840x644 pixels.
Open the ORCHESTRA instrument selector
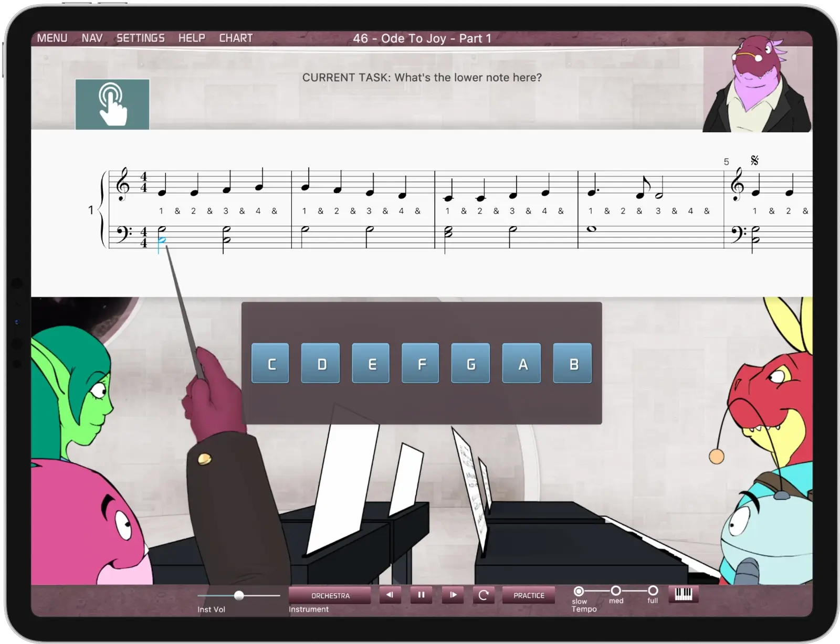pyautogui.click(x=330, y=595)
